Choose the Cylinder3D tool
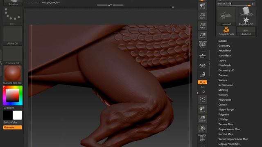The image size is (262, 147). (x=246, y=11)
